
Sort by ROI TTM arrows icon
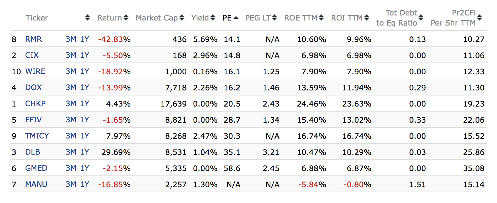[367, 18]
